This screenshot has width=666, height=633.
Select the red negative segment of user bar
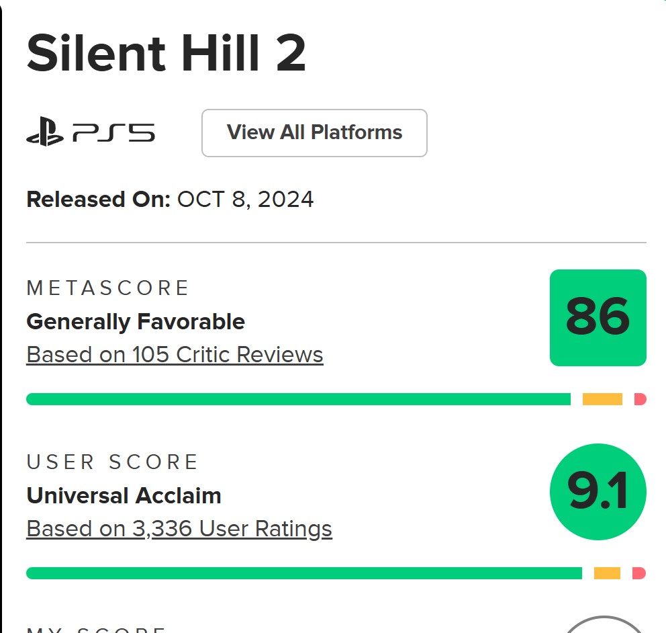coord(639,573)
